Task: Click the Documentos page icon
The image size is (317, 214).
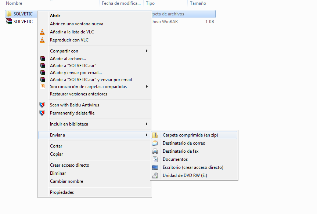Action: pos(155,159)
